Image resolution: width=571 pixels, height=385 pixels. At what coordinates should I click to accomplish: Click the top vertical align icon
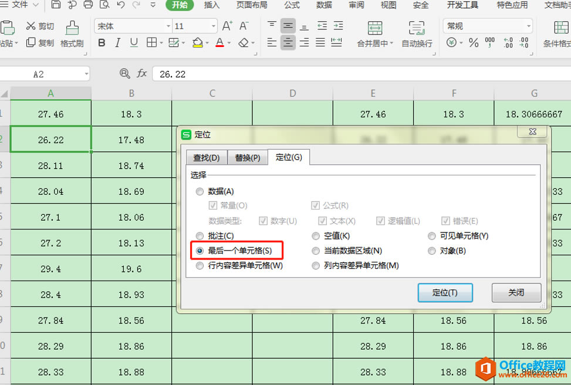272,25
